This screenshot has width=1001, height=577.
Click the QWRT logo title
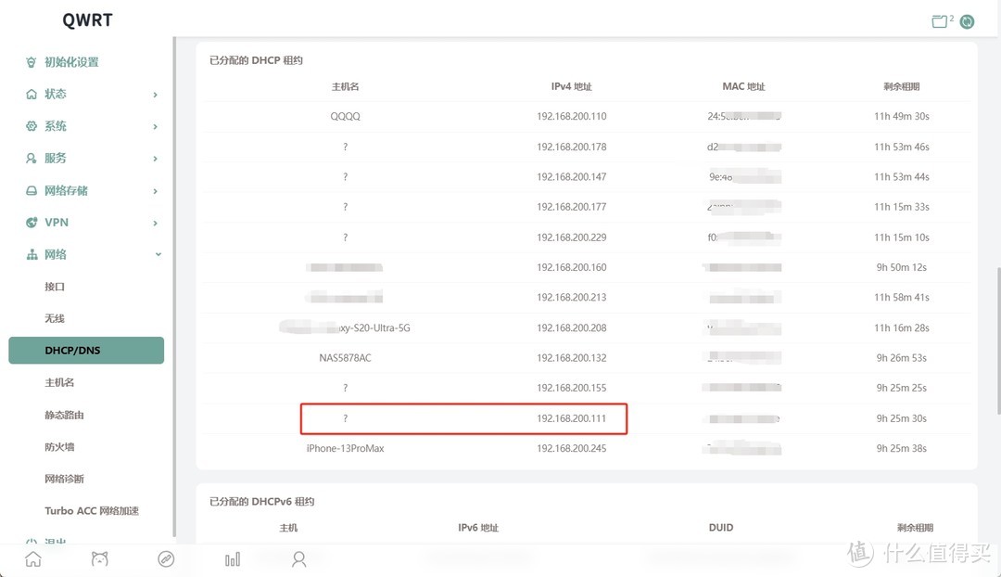coord(87,20)
